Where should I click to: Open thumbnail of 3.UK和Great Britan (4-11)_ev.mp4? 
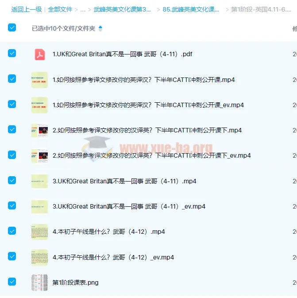[x=39, y=207]
